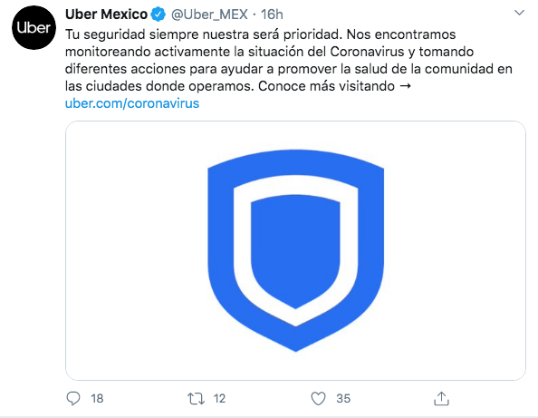Viewport: 538px width, 418px height.
Task: Click the blue verified badge
Action: tap(159, 15)
